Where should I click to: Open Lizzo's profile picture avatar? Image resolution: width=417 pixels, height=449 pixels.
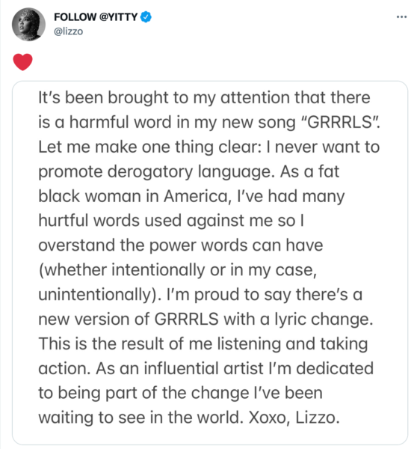pyautogui.click(x=28, y=25)
